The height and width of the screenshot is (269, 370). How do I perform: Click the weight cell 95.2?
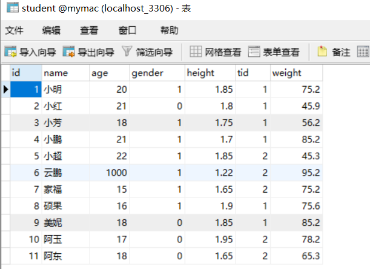(296, 173)
